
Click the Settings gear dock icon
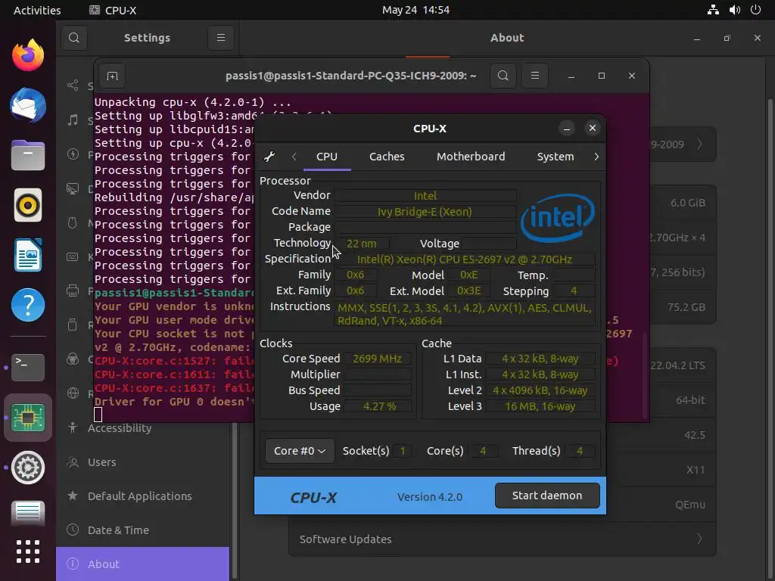[28, 468]
